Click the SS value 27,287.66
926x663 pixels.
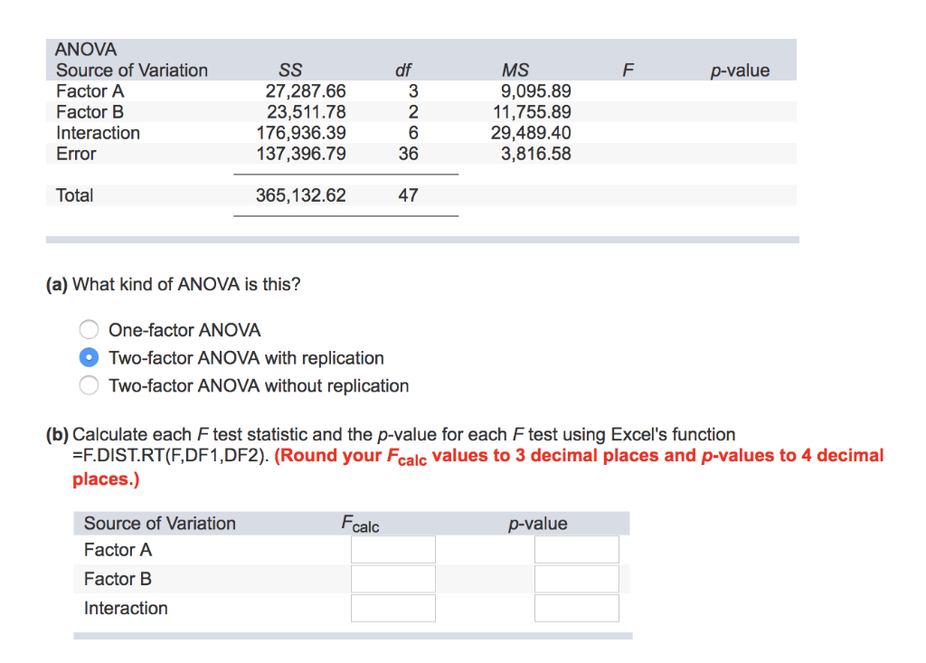pyautogui.click(x=306, y=91)
